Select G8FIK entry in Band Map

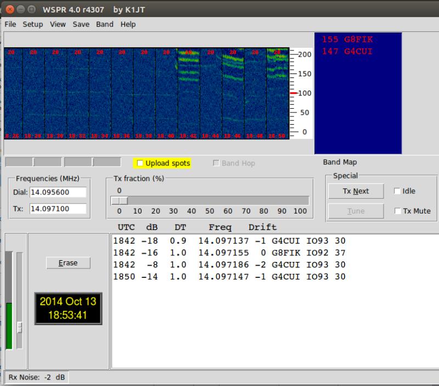[347, 39]
